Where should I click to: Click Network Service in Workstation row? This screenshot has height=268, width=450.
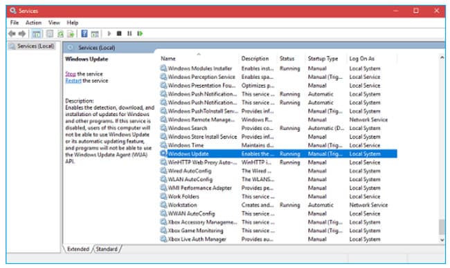point(368,205)
